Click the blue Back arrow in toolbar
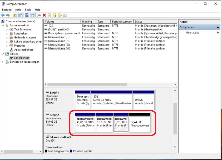Image resolution: width=222 pixels, height=160 pixels. [3, 15]
